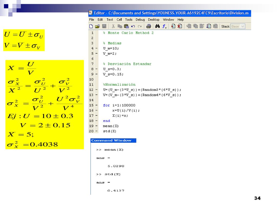Clear all breakpoints with the red X icon

pyautogui.click(x=180, y=26)
